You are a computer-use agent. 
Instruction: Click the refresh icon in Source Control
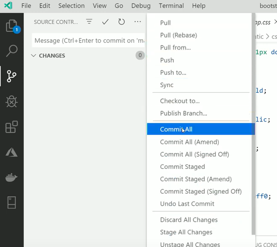[x=121, y=22]
